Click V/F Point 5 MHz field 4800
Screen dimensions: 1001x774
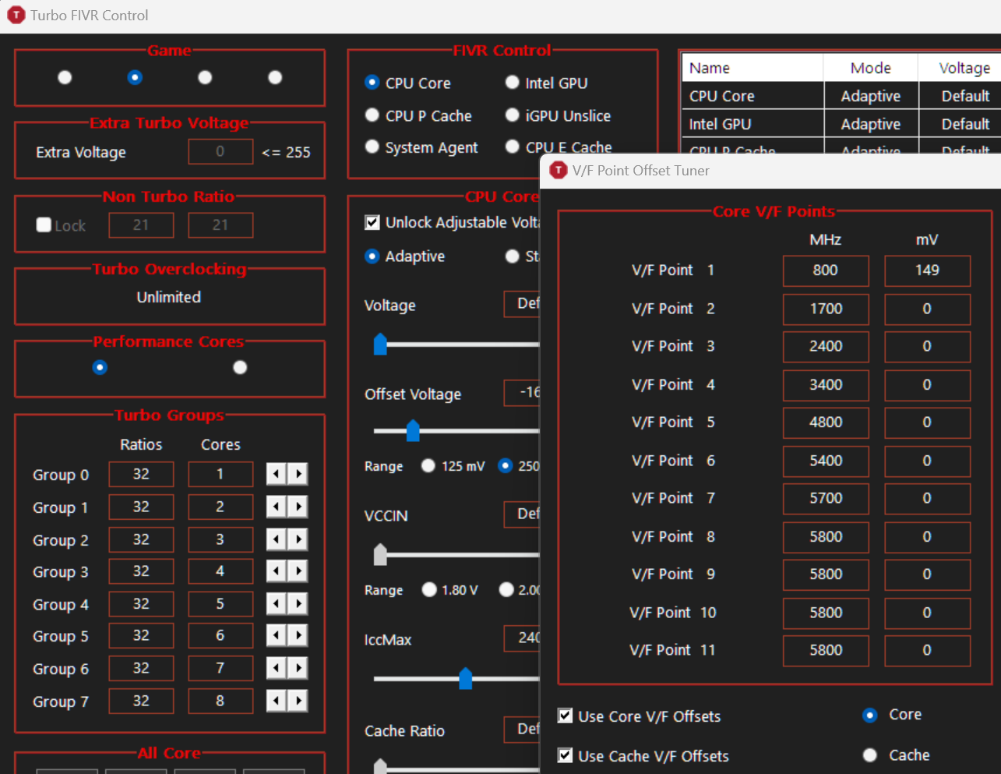click(826, 422)
